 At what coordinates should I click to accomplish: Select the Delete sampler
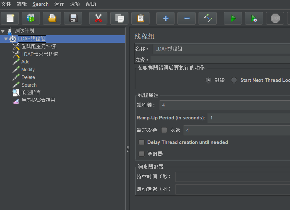[28, 77]
